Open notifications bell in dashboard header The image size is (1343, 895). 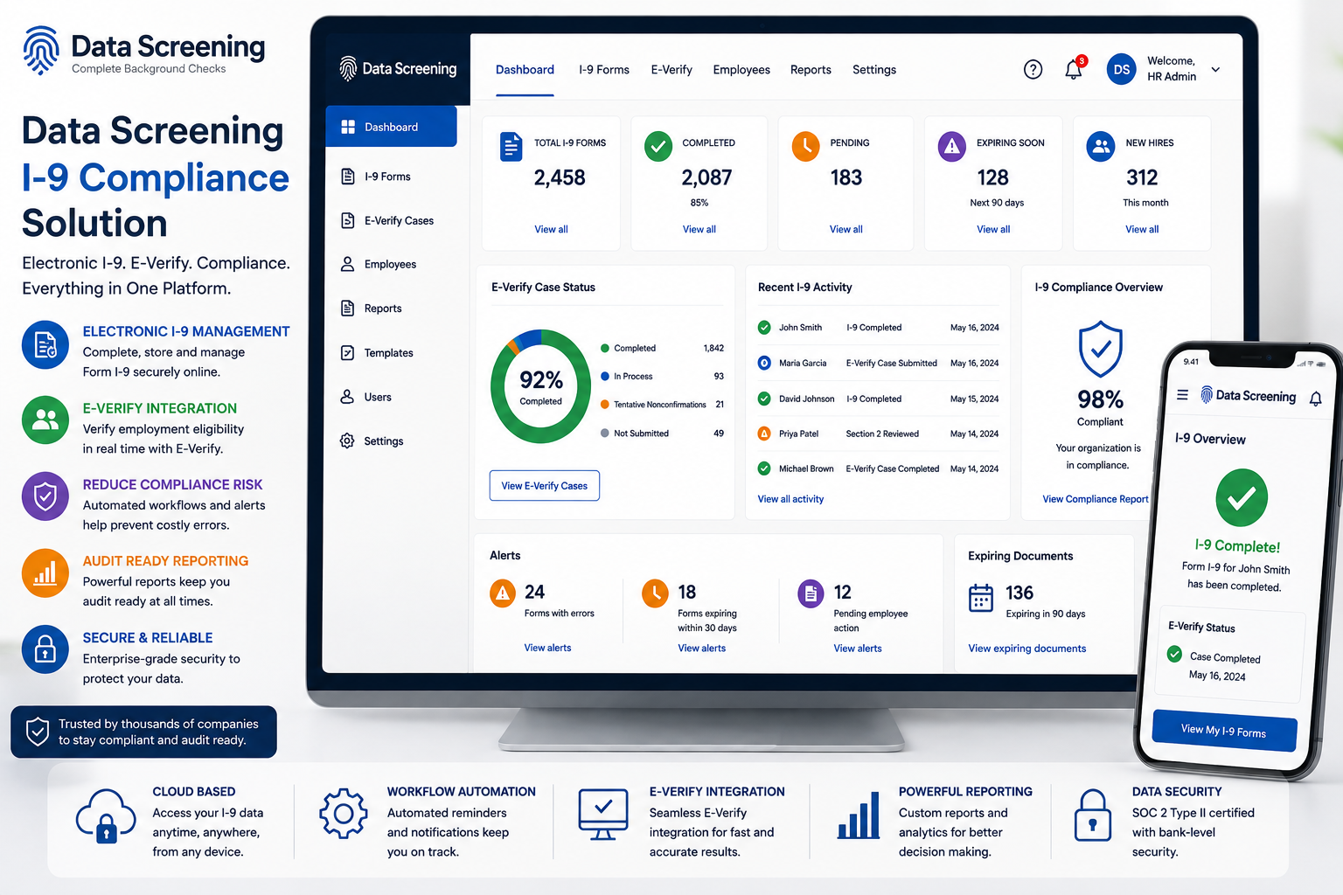(x=1074, y=69)
